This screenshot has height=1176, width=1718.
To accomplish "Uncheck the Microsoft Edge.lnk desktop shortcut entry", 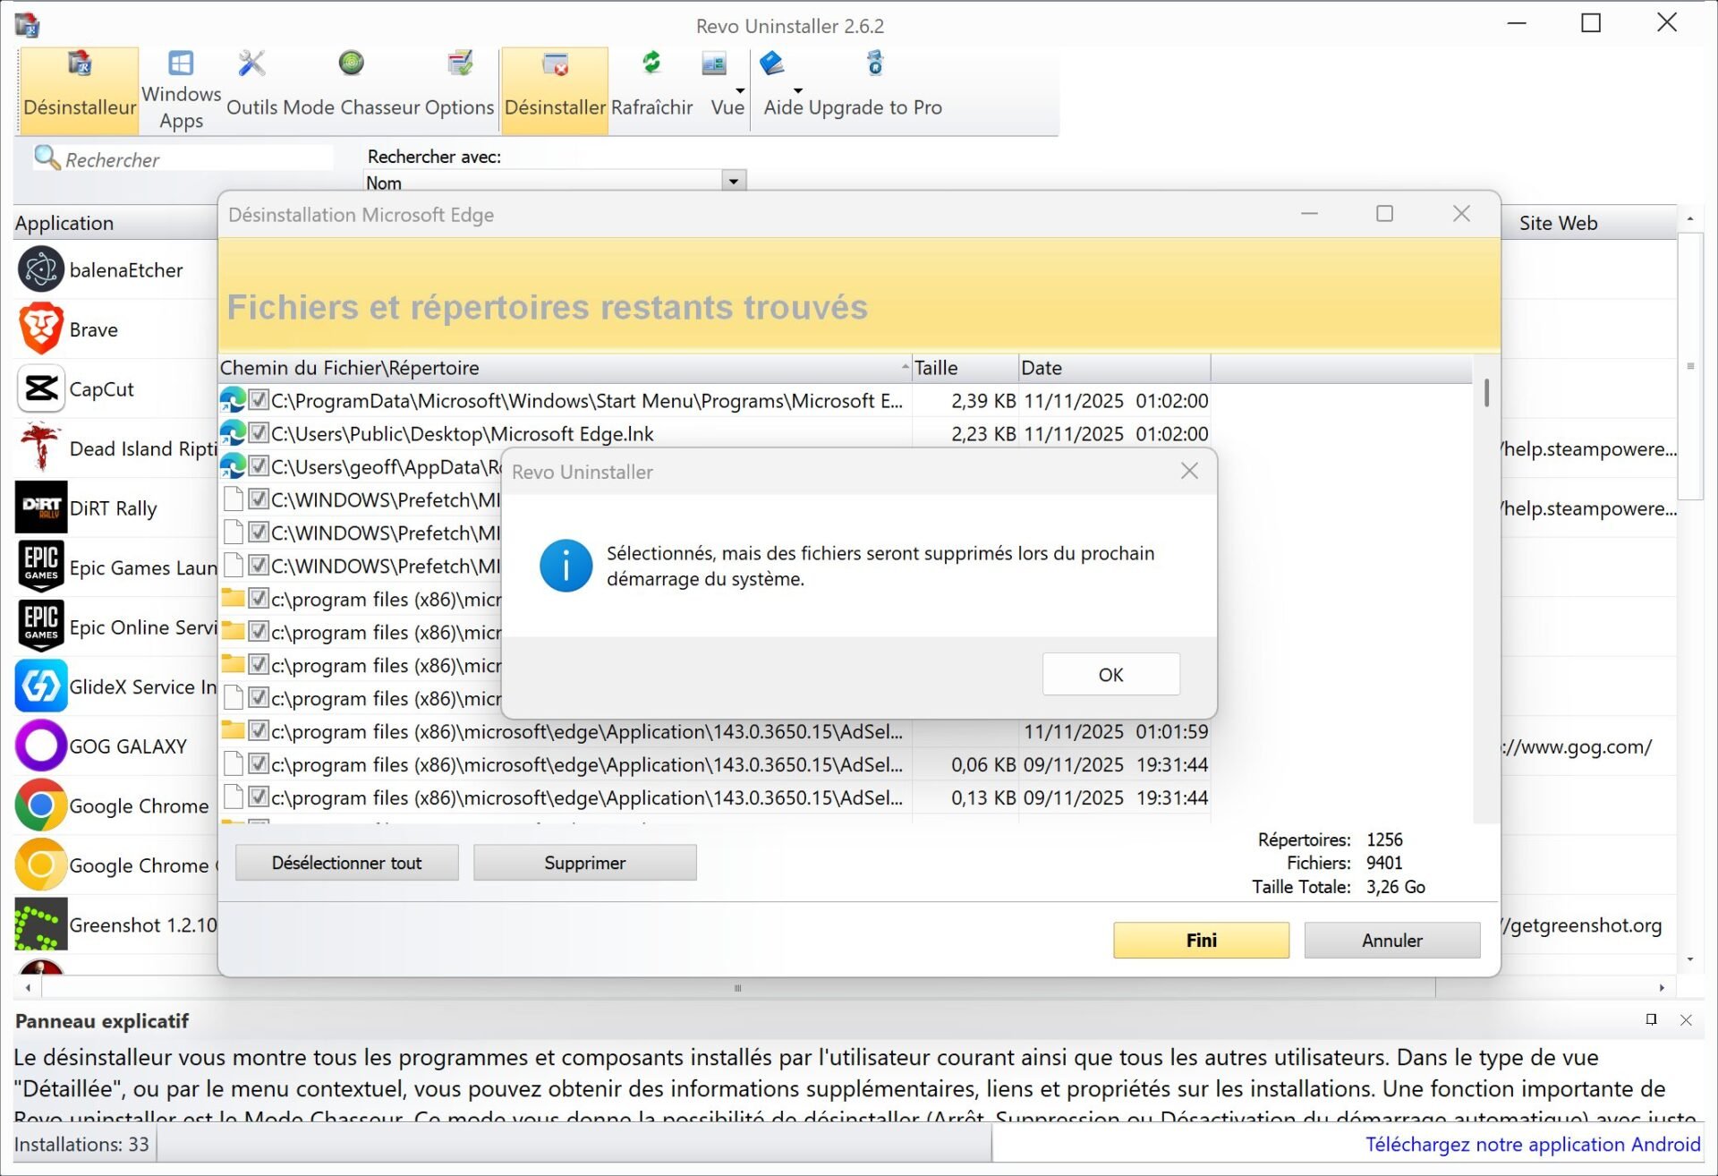I will (259, 433).
